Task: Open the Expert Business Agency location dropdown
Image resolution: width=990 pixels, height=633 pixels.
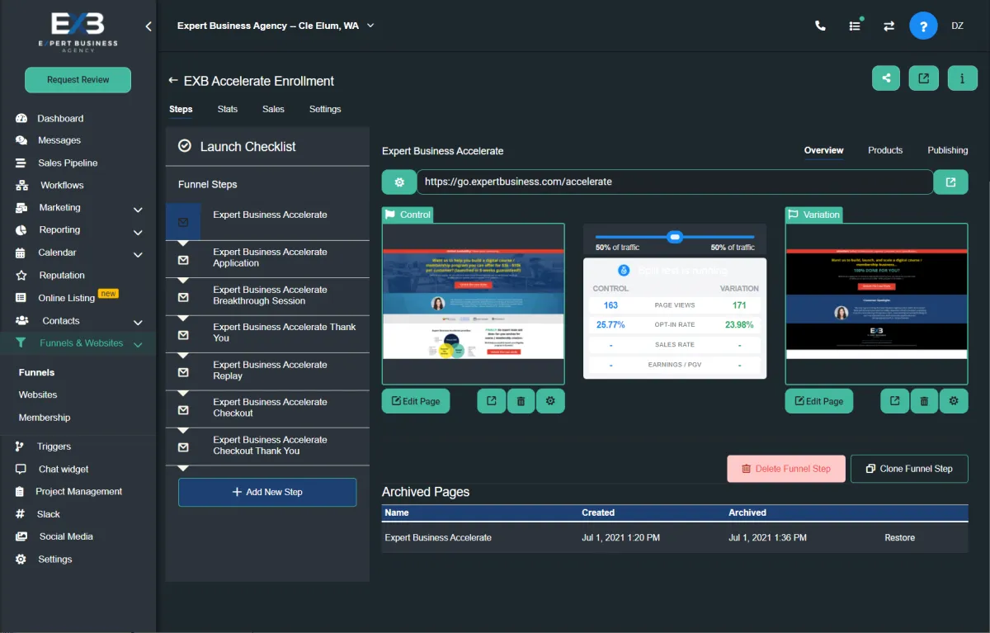Action: pos(276,26)
